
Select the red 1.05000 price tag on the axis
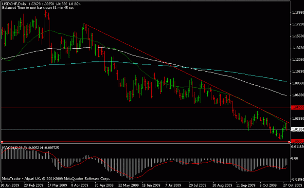tap(297, 108)
